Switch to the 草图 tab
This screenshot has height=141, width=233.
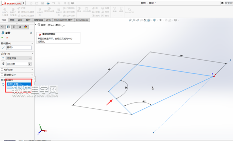(12, 20)
